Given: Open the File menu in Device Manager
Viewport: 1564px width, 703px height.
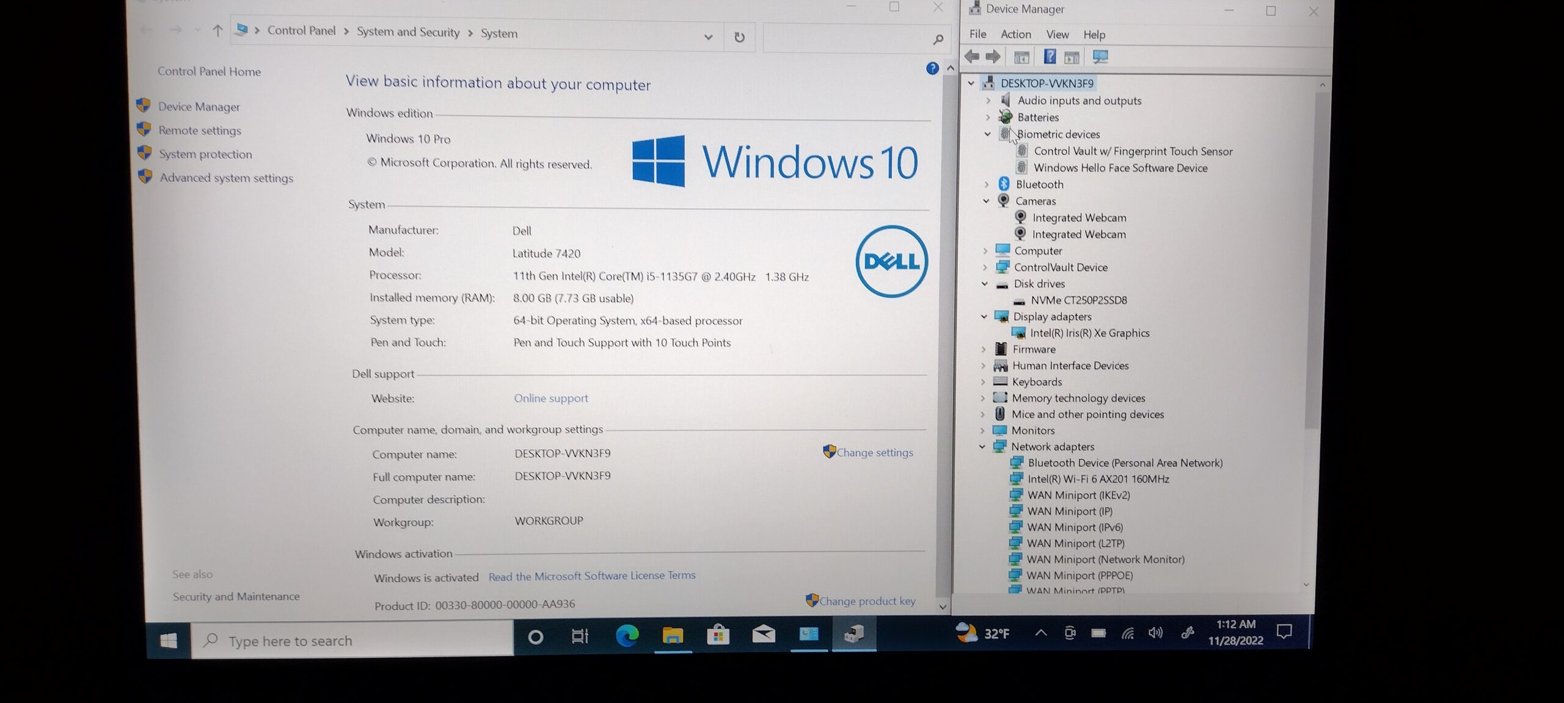Looking at the screenshot, I should pos(977,34).
